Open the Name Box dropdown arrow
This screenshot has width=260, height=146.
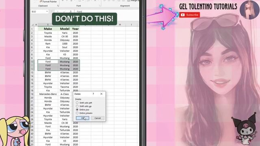coord(47,12)
